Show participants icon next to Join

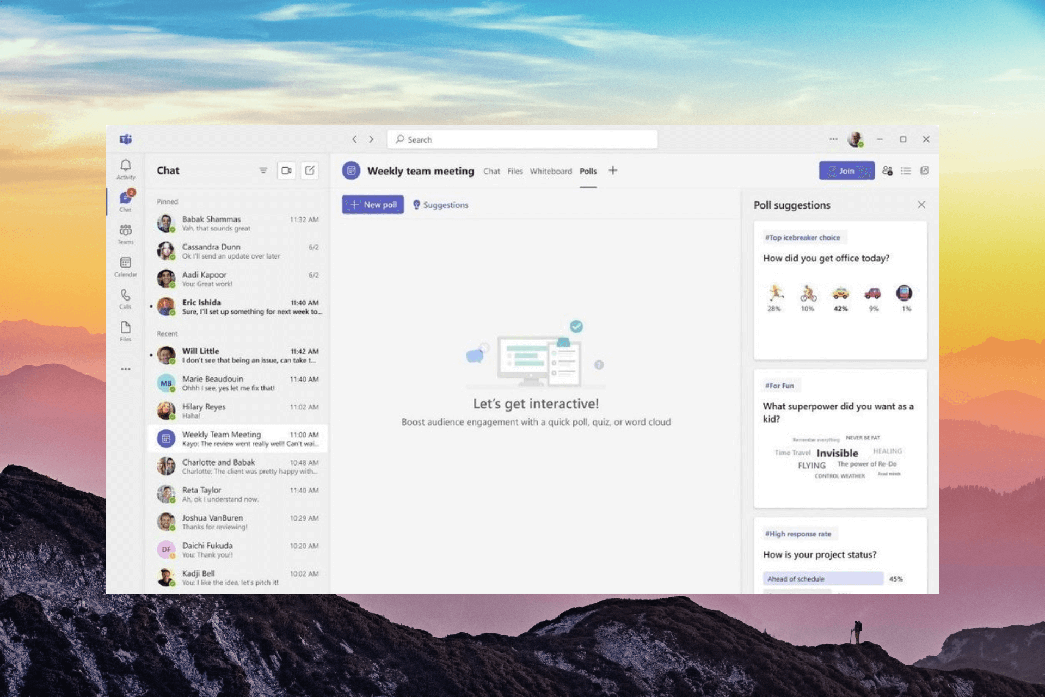point(887,170)
